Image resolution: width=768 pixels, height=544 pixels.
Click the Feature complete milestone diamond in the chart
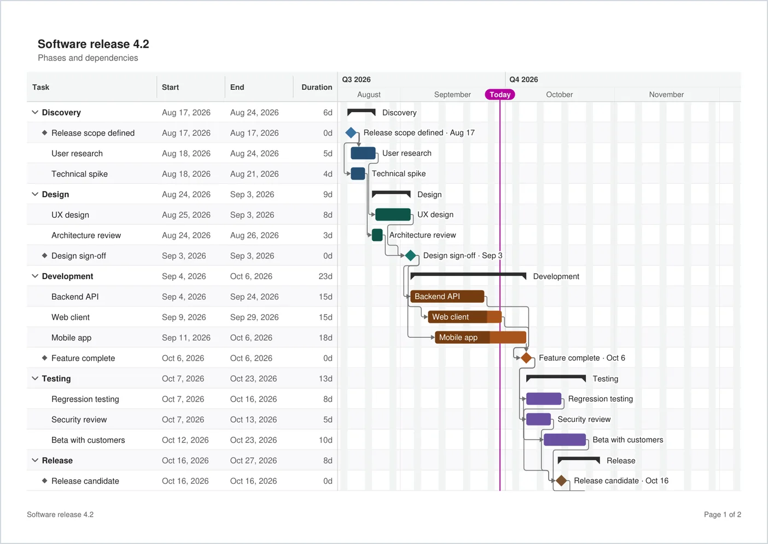(526, 358)
